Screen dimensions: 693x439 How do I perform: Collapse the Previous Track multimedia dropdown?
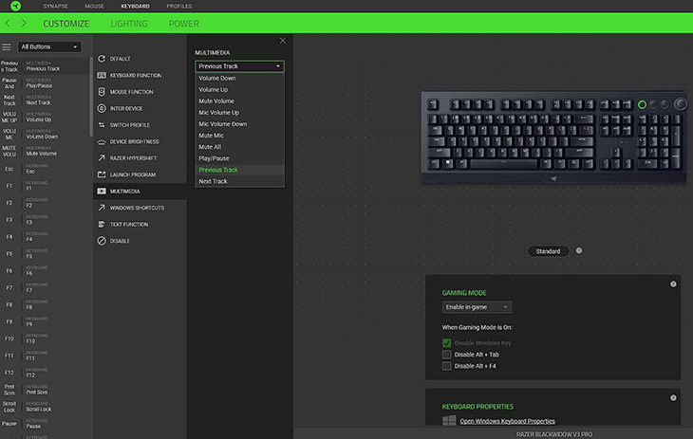click(x=239, y=66)
